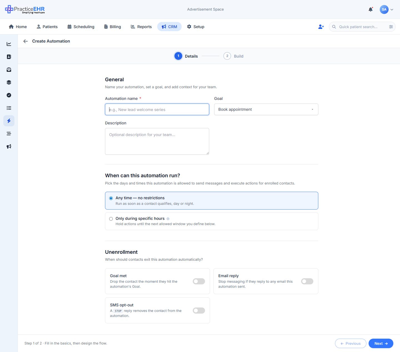Viewport: 400px width, 352px height.
Task: Select step 1 Details
Action: (x=186, y=56)
